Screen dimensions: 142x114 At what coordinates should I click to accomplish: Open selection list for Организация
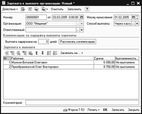click(78, 24)
